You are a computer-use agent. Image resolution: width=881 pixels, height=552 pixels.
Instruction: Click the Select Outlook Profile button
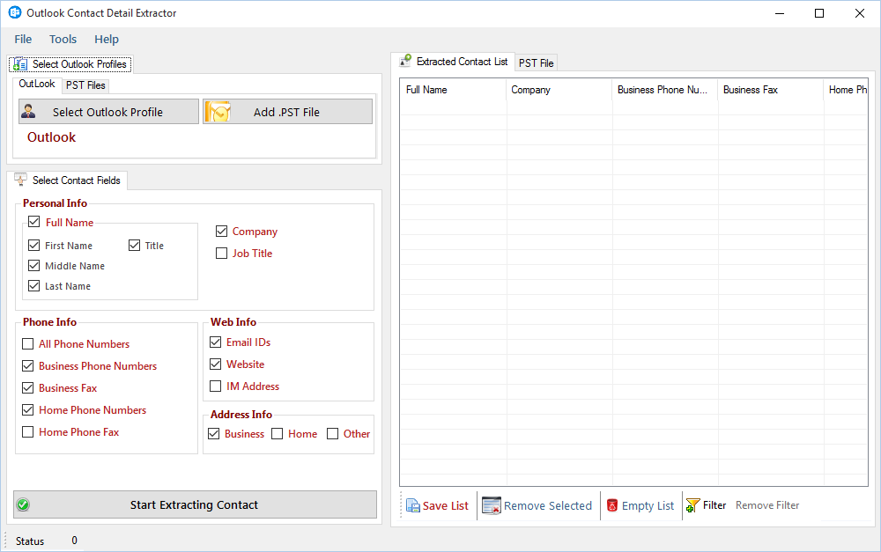click(108, 111)
